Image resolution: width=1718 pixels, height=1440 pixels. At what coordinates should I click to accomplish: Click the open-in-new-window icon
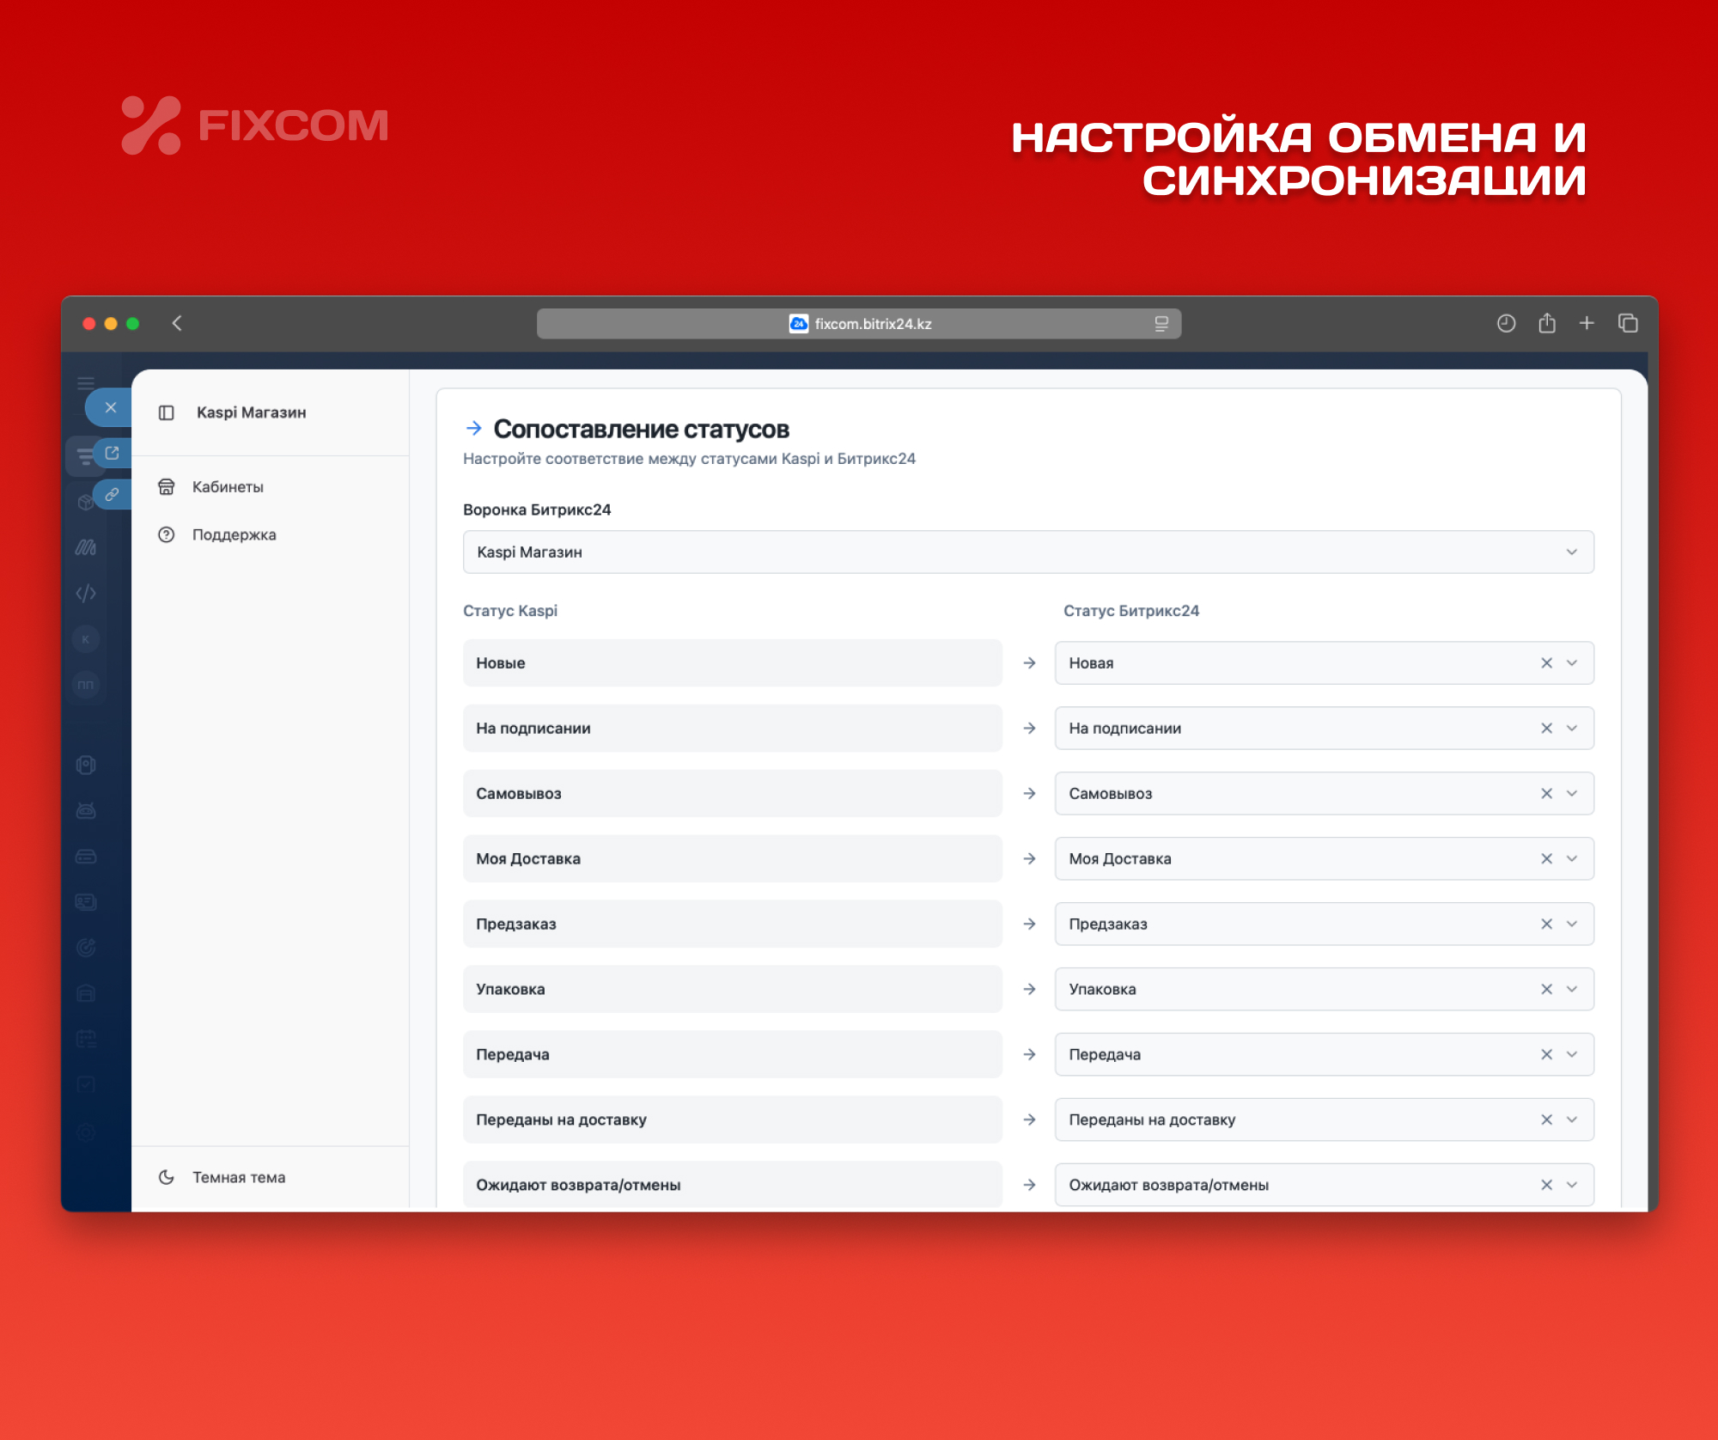click(113, 452)
